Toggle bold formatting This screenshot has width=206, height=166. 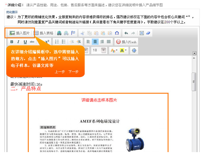(x=12, y=42)
